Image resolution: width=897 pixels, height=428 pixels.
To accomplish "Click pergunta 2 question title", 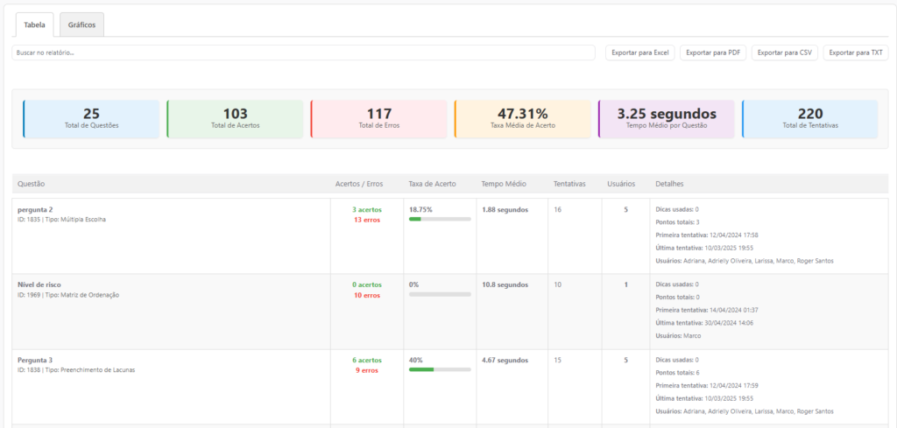I will point(35,210).
